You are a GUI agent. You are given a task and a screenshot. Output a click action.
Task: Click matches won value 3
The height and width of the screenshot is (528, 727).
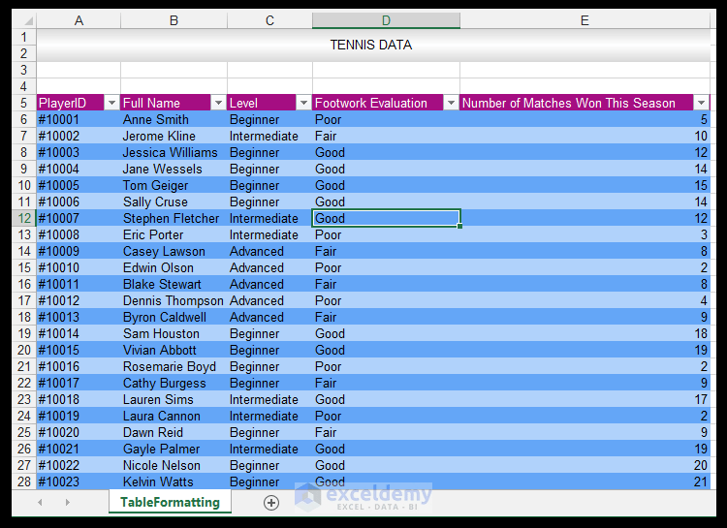point(585,234)
